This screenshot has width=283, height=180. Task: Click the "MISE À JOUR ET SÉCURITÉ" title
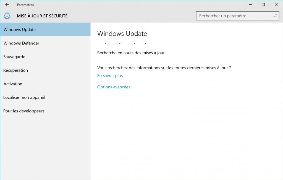point(42,16)
